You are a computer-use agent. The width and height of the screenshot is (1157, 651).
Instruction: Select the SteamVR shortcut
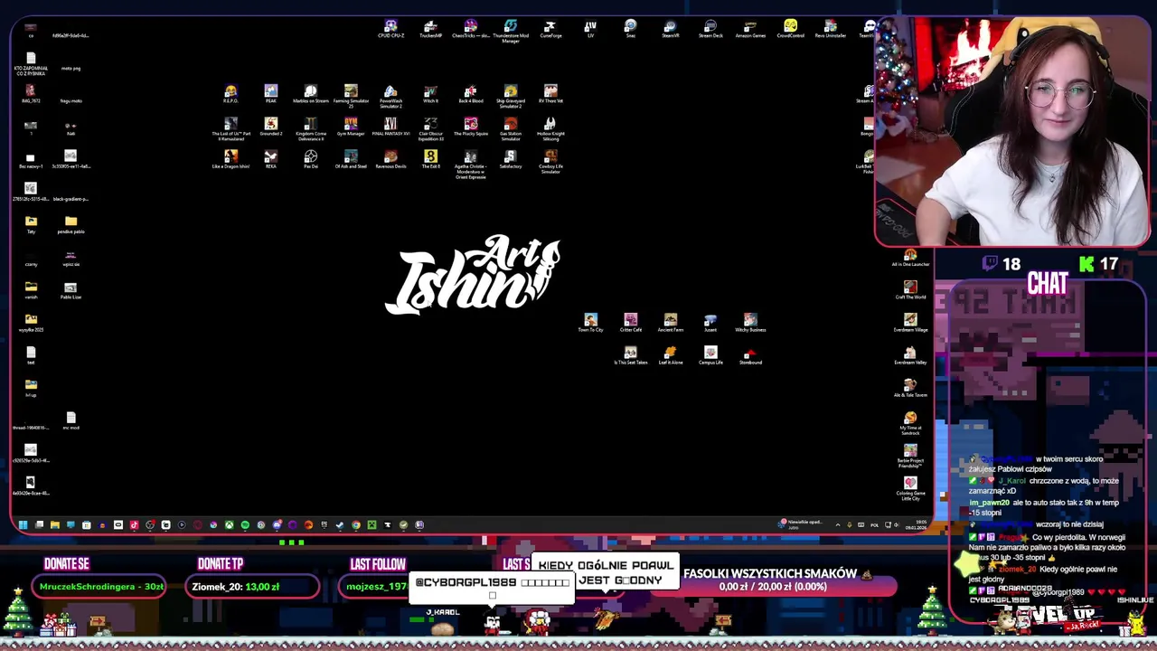[x=670, y=29]
